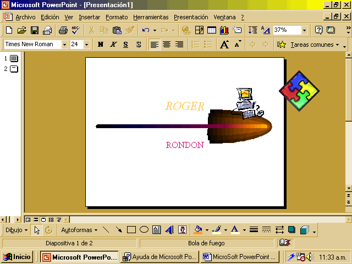Insert a table with the table icon
The image size is (352, 264).
click(212, 30)
